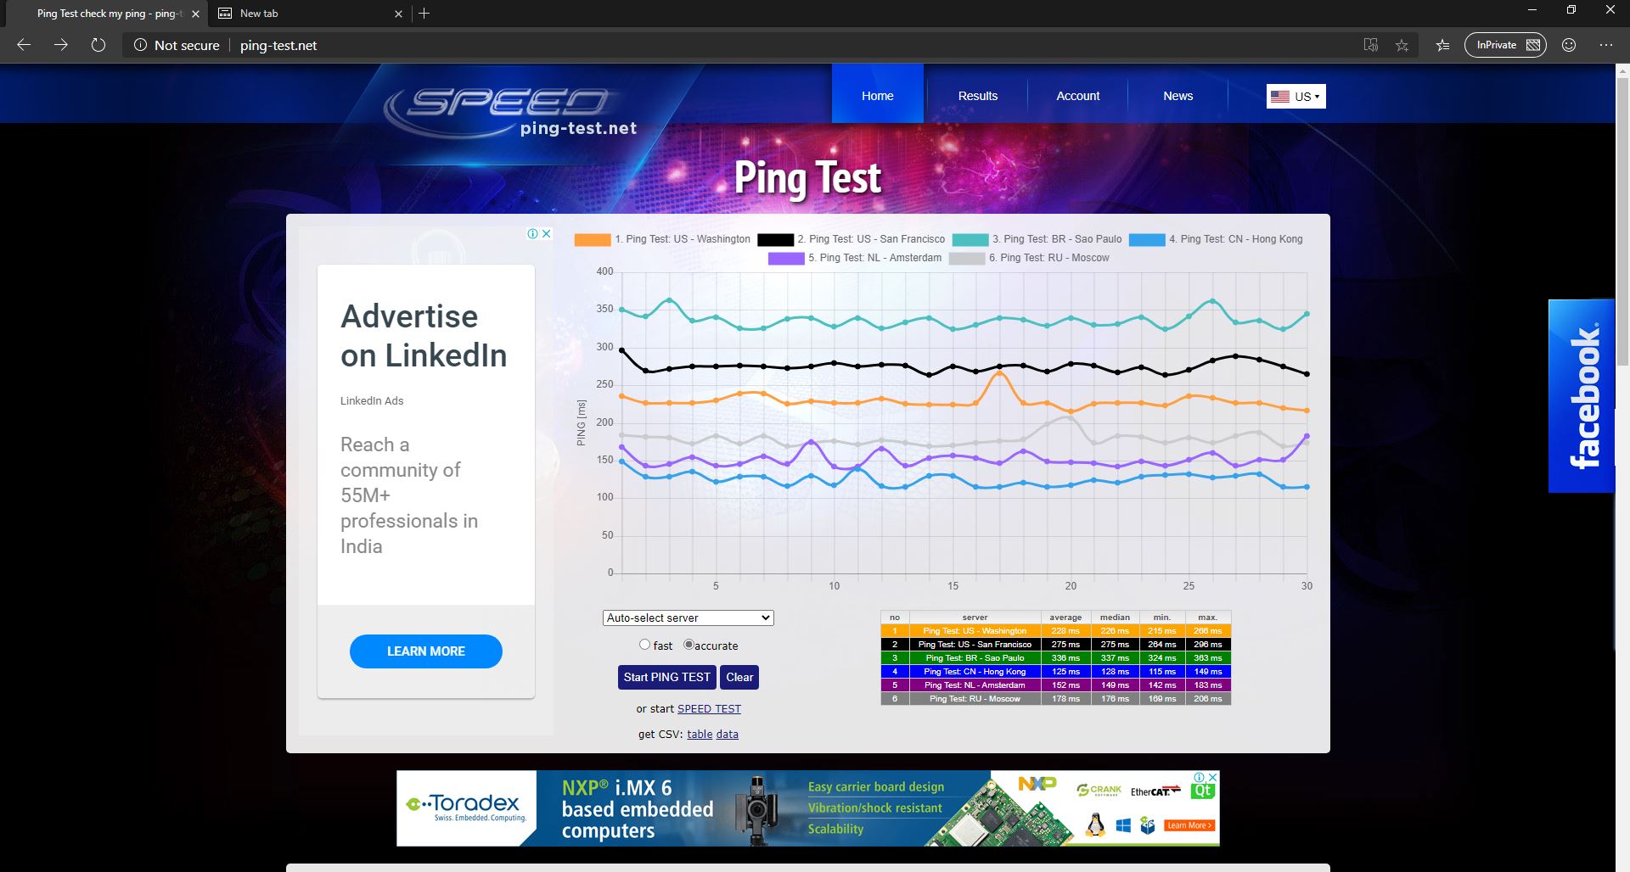Open the Results navigation item
This screenshot has height=872, width=1630.
coord(978,96)
